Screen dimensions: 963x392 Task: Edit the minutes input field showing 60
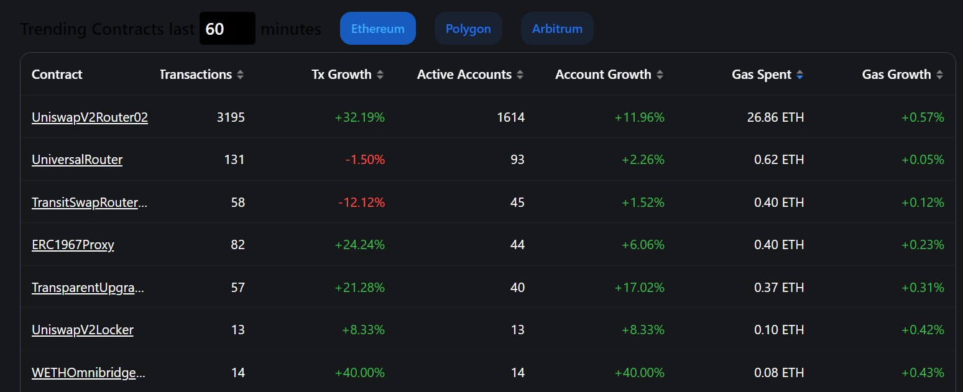coord(227,29)
